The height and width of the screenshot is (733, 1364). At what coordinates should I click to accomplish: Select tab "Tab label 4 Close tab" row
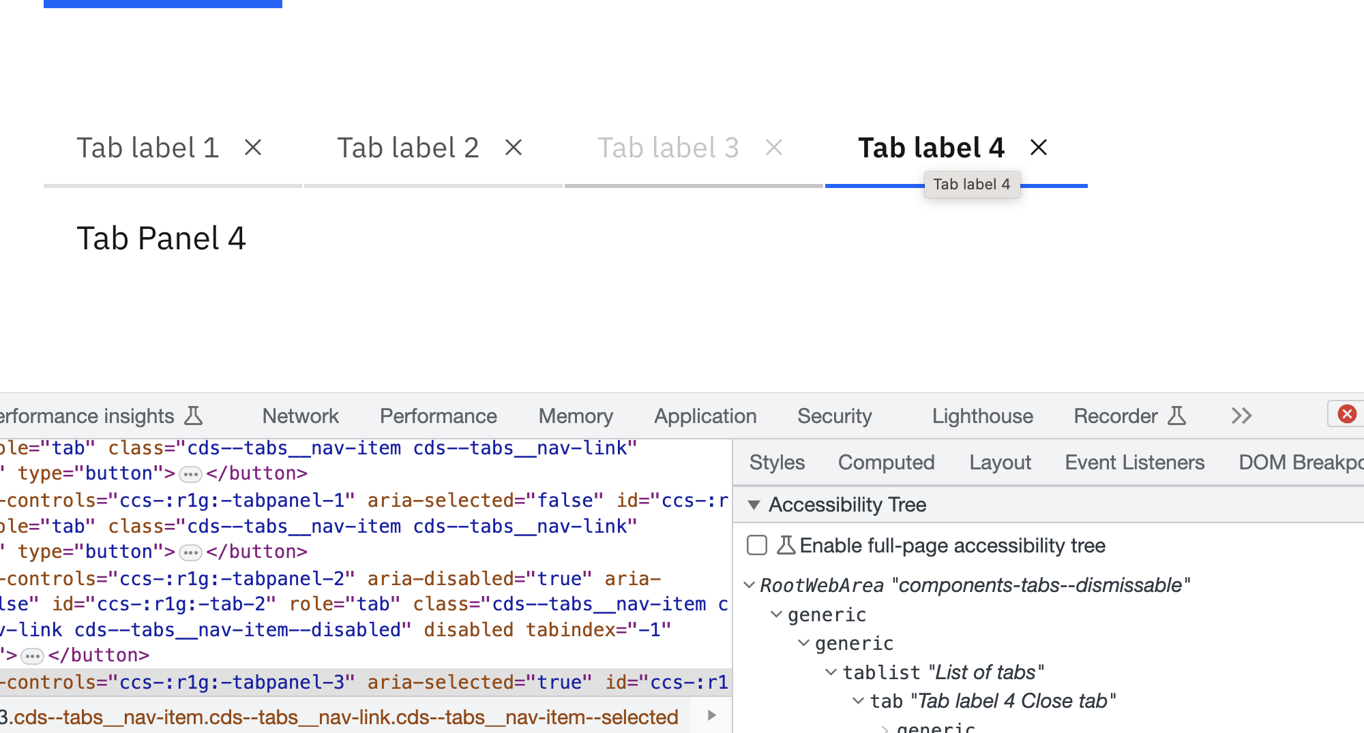(x=993, y=701)
